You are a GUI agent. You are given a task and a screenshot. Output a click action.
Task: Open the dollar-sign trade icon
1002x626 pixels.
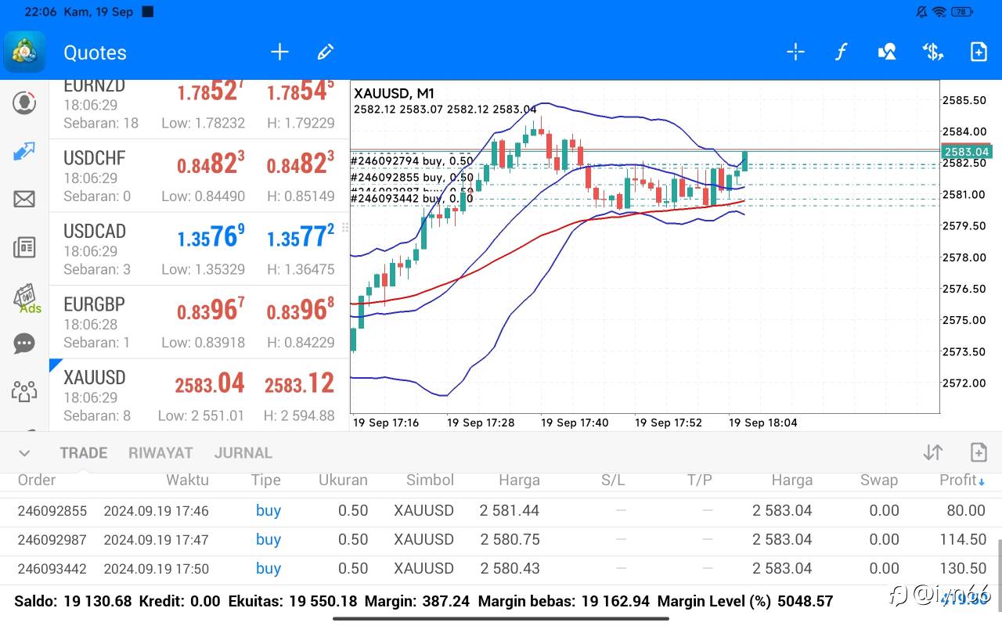tap(932, 52)
